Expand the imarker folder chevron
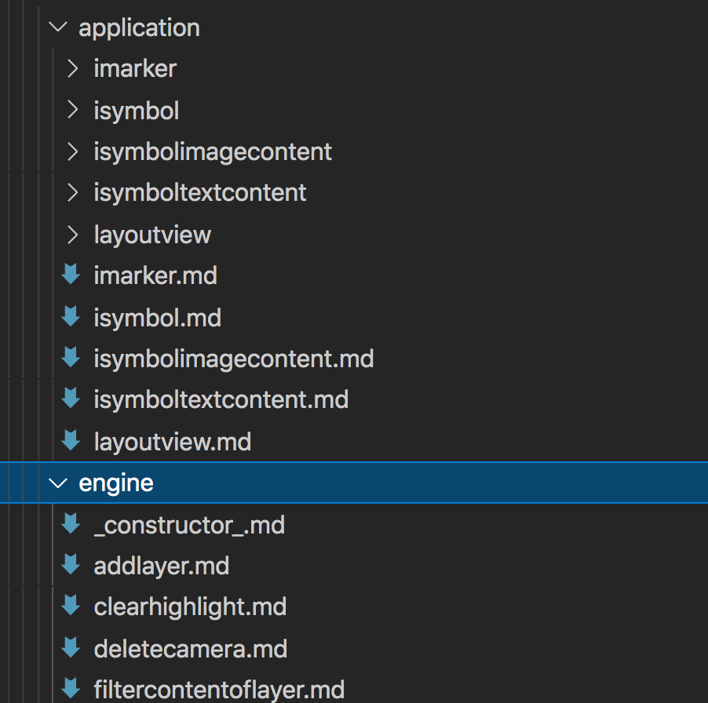Image resolution: width=708 pixels, height=703 pixels. (x=72, y=68)
